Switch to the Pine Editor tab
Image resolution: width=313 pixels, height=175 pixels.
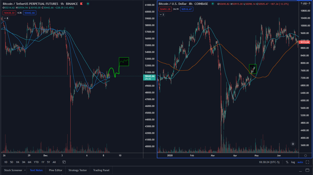[x=56, y=170]
